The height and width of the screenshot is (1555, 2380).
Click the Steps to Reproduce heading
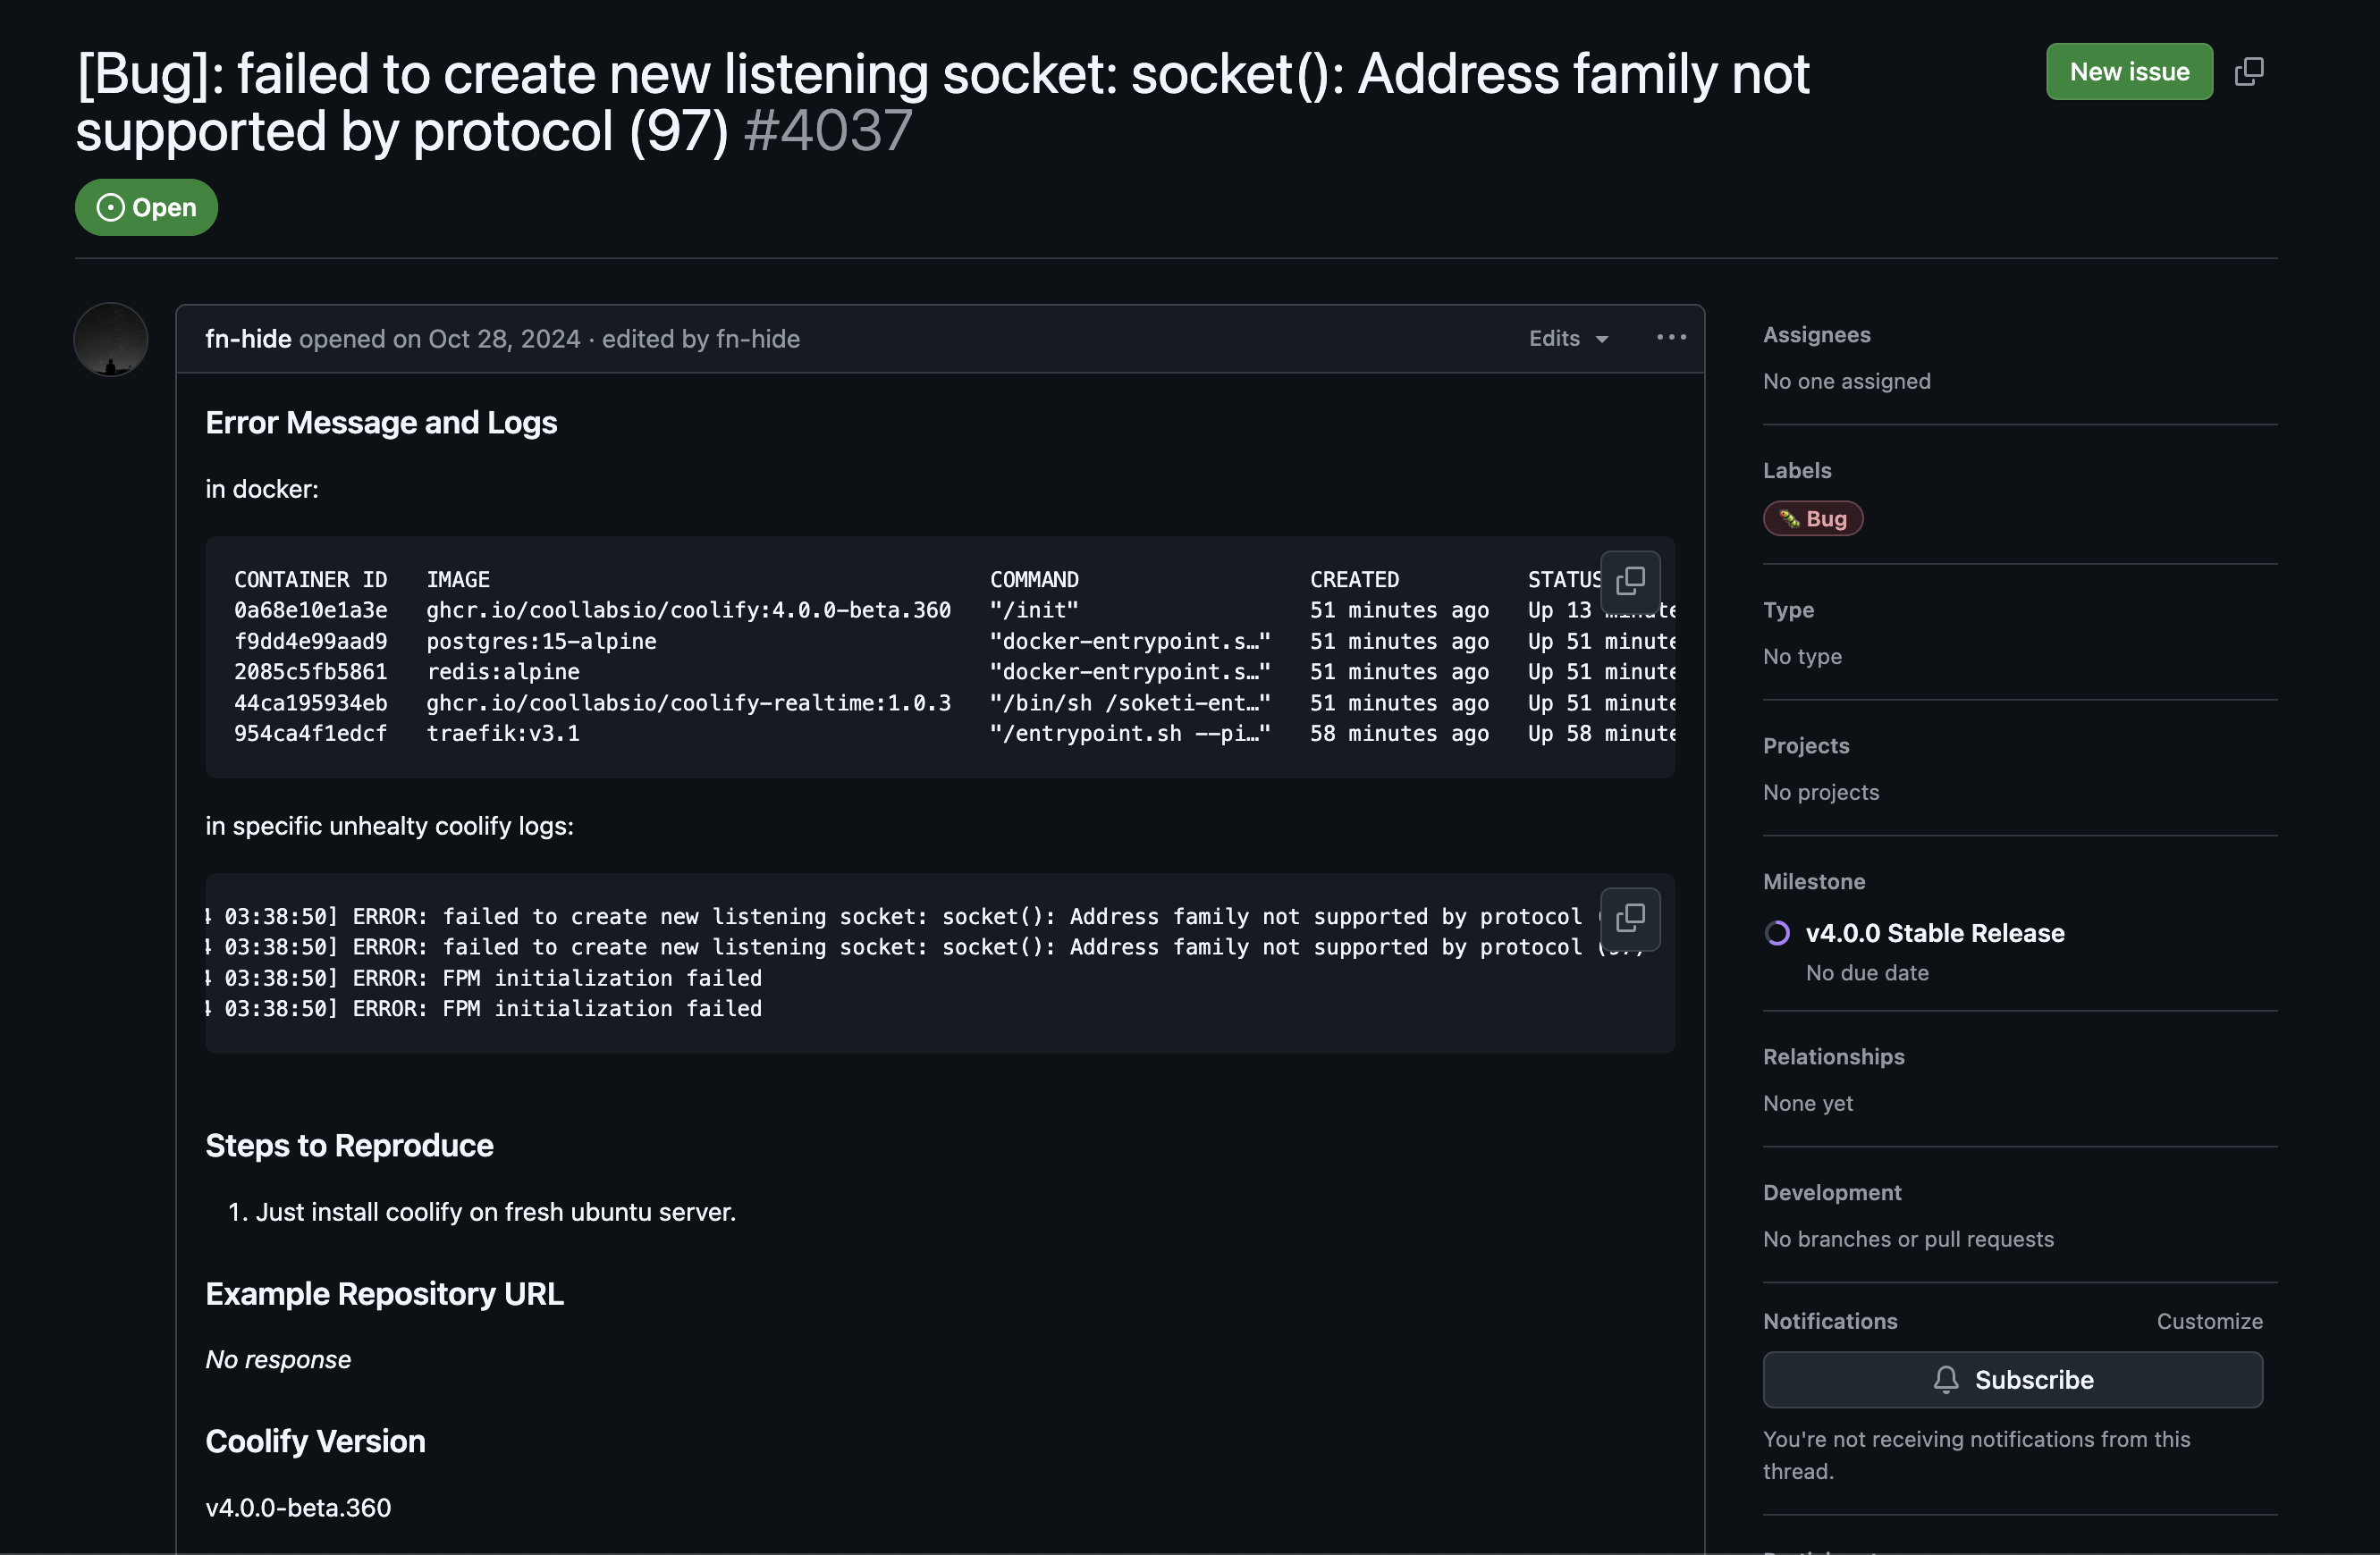(x=349, y=1146)
